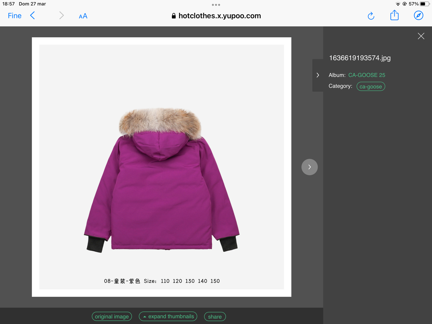Screen dimensions: 432x324
Task: View the original image
Action: point(112,316)
